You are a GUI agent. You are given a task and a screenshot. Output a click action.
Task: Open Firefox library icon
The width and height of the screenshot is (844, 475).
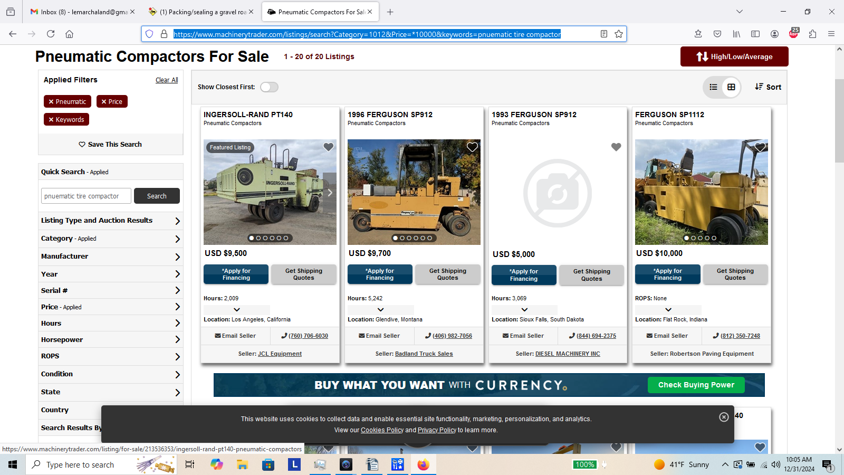pyautogui.click(x=736, y=34)
